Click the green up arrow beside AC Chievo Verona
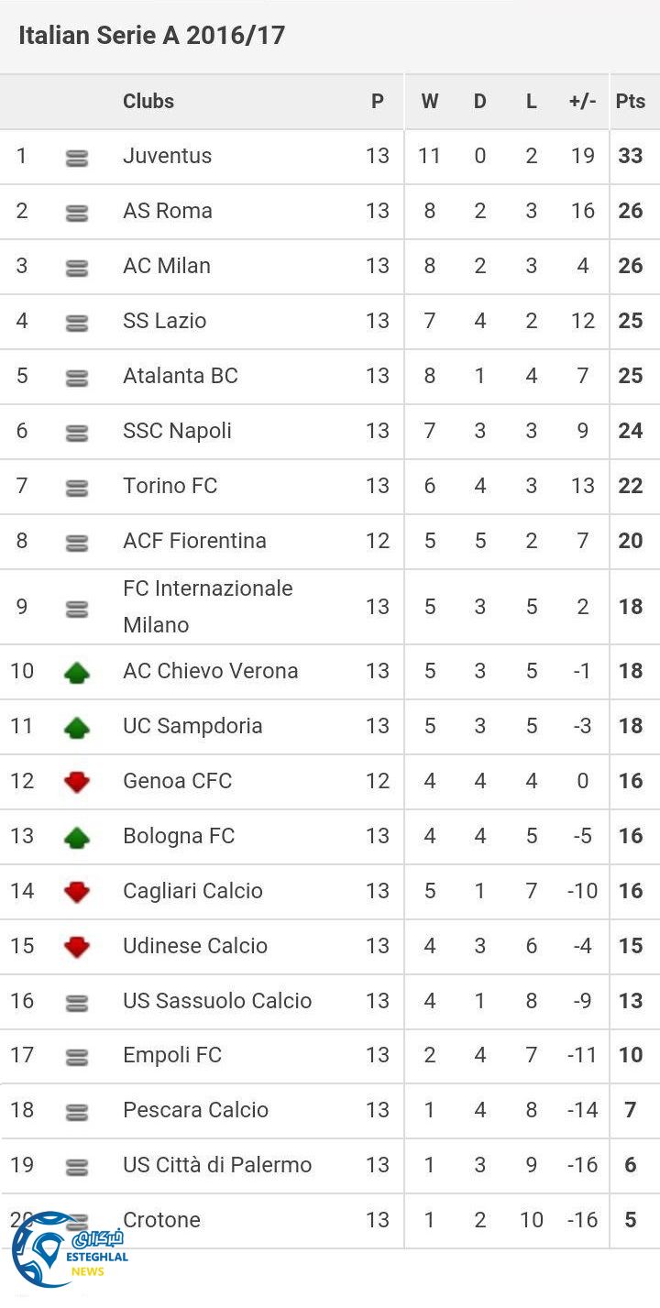This screenshot has height=1308, width=660. pyautogui.click(x=77, y=674)
